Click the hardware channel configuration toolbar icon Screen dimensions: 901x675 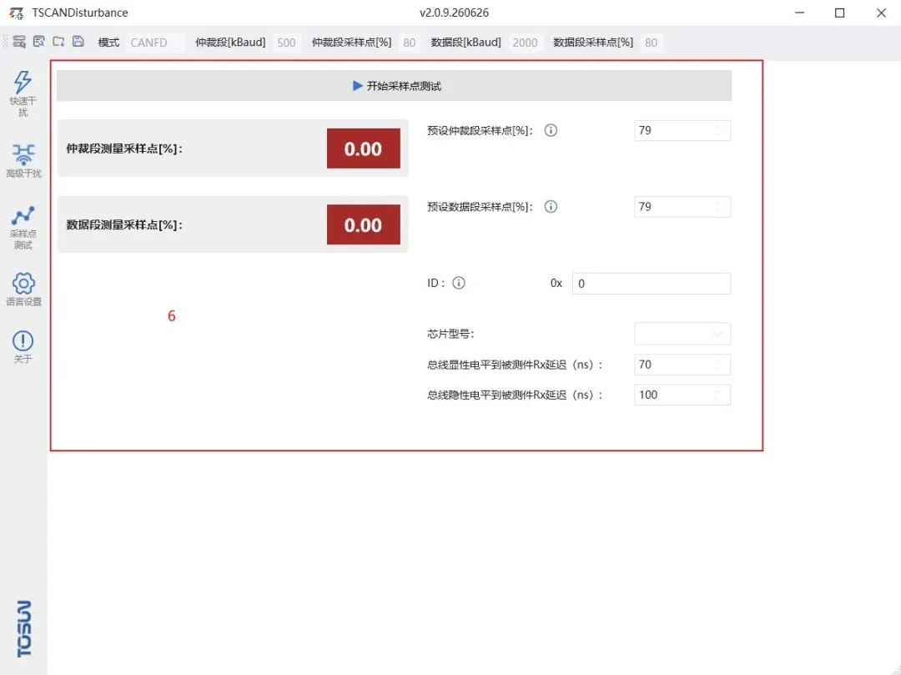[x=19, y=42]
